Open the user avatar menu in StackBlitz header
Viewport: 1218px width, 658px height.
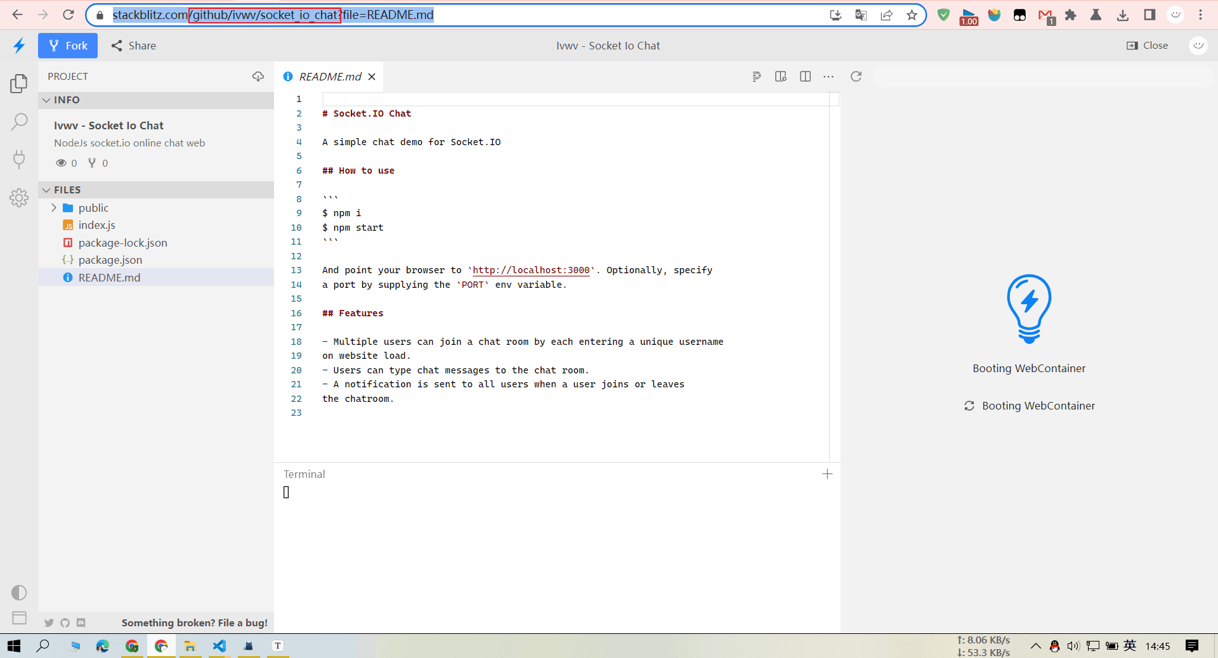(1198, 46)
